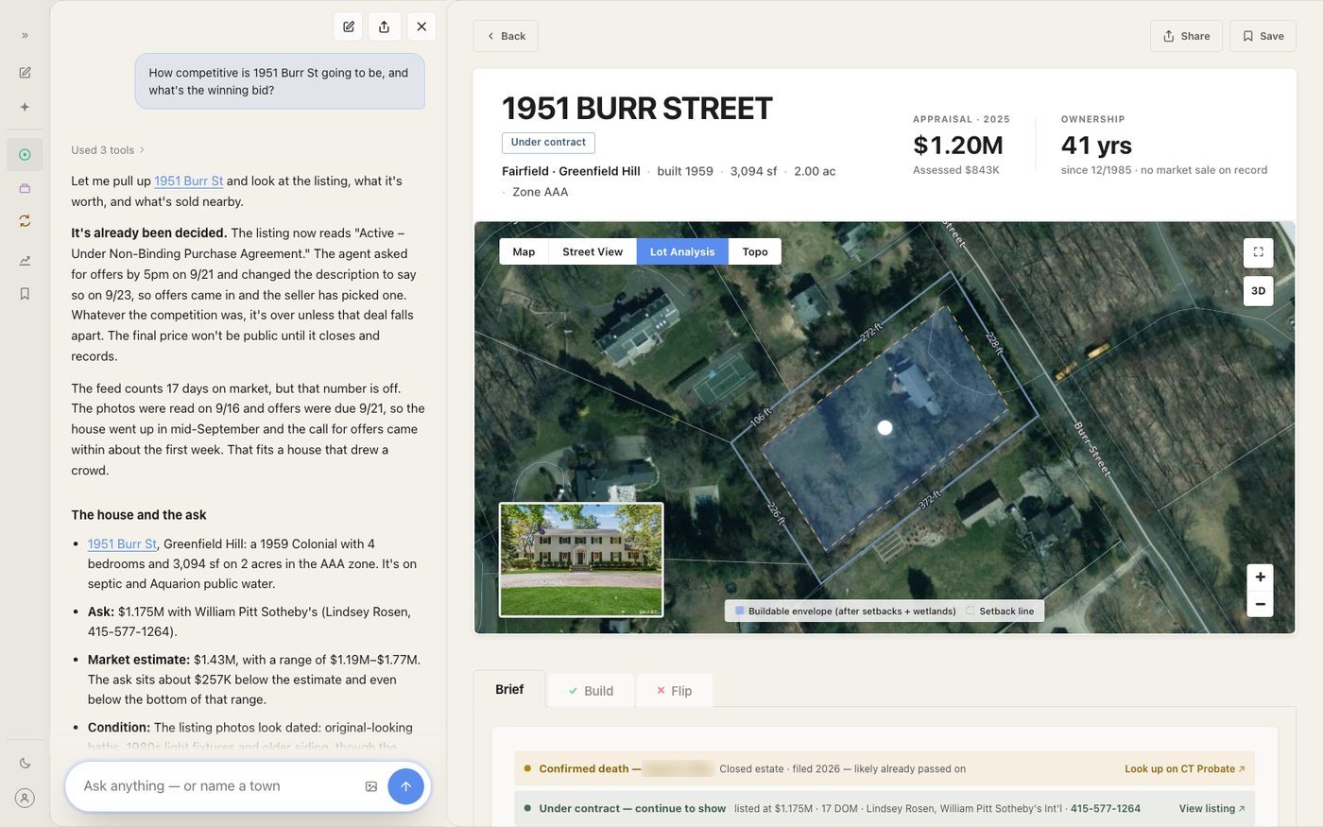Click the sparkle icon in left sidebar
This screenshot has width=1323, height=827.
point(25,107)
